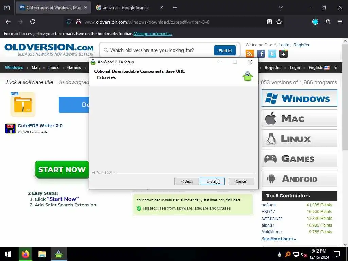Open the CutePDF Writer 3.0 title link

coord(40,126)
